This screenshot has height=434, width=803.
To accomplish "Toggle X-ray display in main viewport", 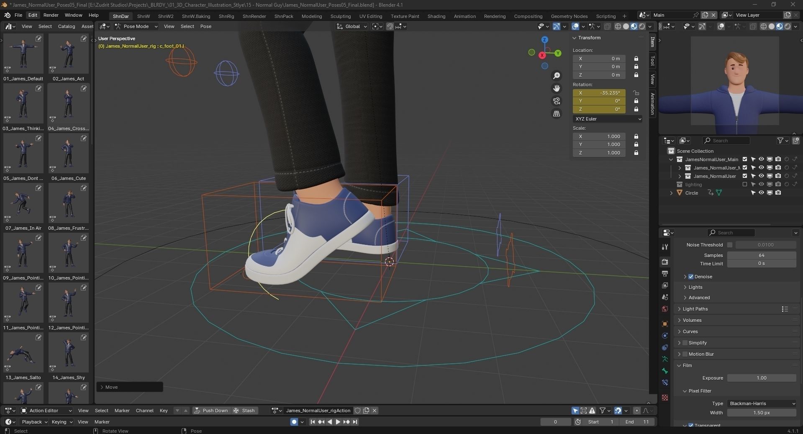I will pyautogui.click(x=607, y=26).
